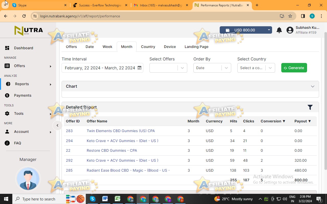The height and width of the screenshot is (204, 327).
Task: Open offer link Twin Elements CBD Gummies
Action: pyautogui.click(x=121, y=131)
